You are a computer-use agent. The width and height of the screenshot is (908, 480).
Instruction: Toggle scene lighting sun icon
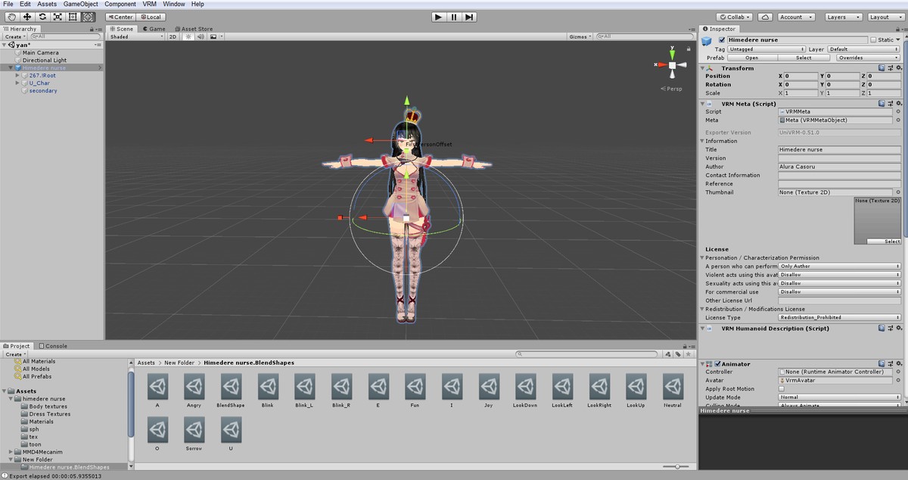(x=187, y=36)
